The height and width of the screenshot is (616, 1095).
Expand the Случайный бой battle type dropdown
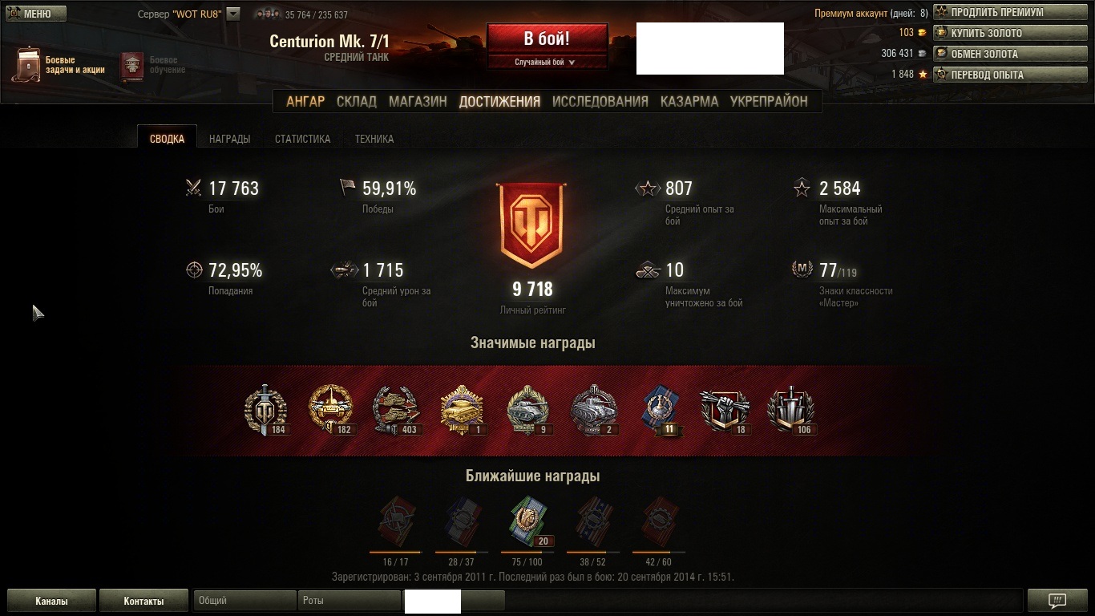pos(547,62)
